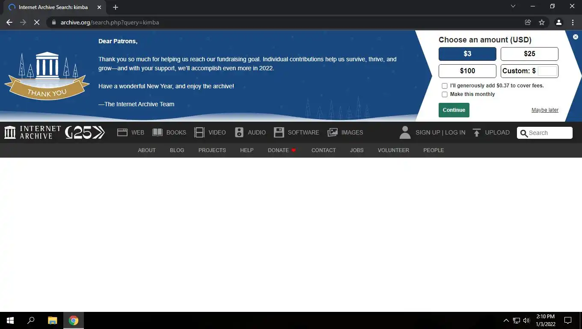This screenshot has height=329, width=582.
Task: Click the 25th anniversary logo
Action: (85, 132)
